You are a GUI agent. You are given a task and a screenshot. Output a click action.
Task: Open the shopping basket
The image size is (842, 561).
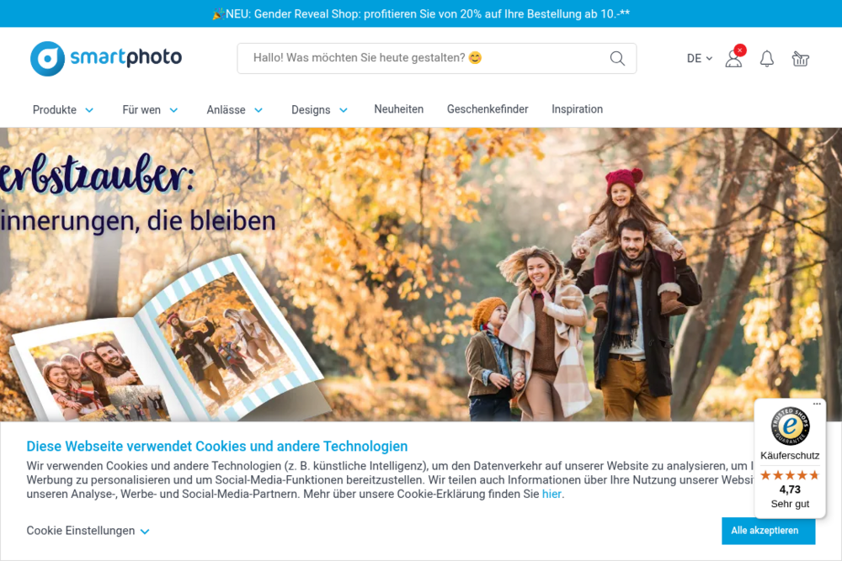[800, 58]
